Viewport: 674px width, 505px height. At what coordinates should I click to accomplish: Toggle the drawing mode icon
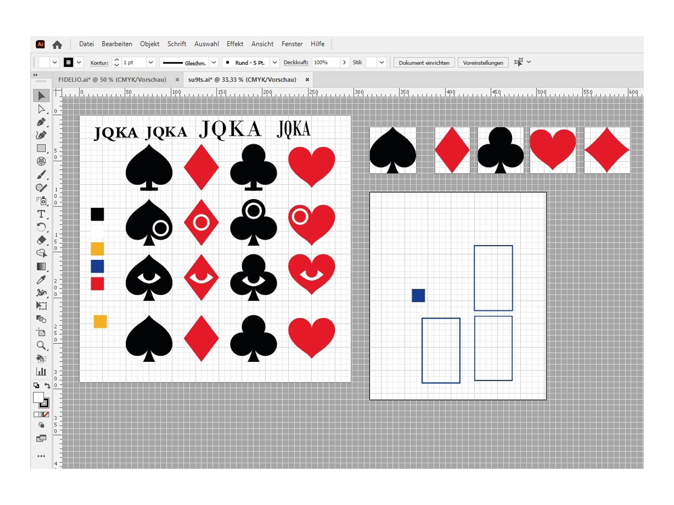pos(41,425)
